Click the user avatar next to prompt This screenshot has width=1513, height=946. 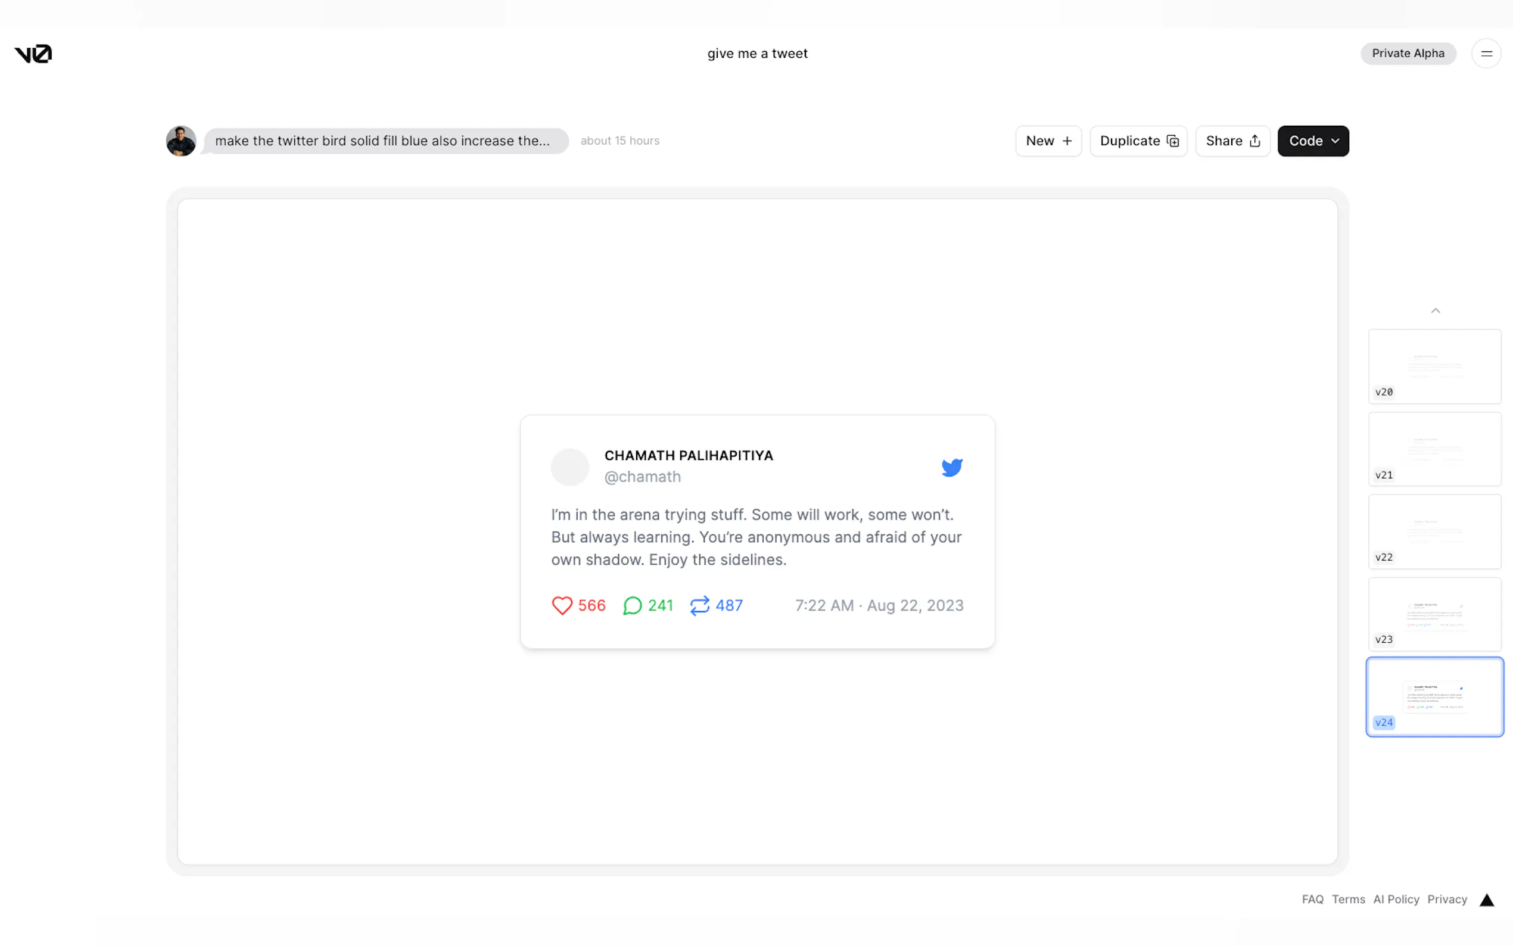tap(180, 141)
